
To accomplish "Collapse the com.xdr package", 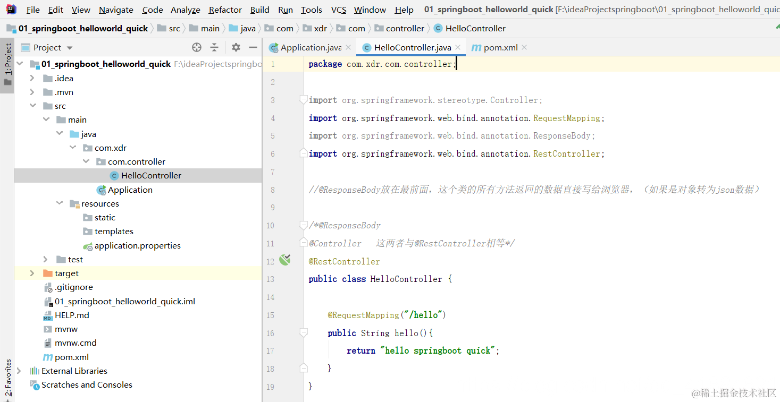I will (73, 148).
